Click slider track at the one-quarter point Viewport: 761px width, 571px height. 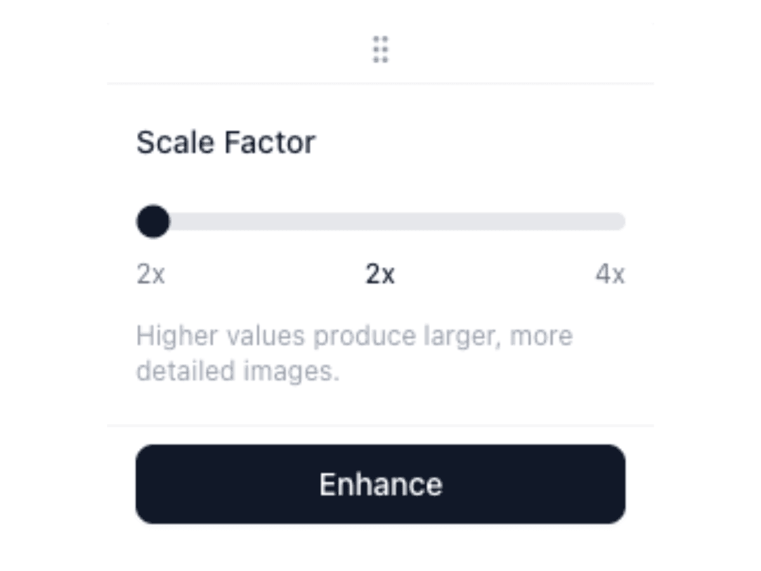(x=259, y=221)
